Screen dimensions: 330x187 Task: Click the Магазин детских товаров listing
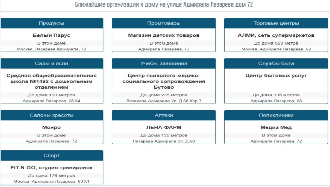(164, 35)
